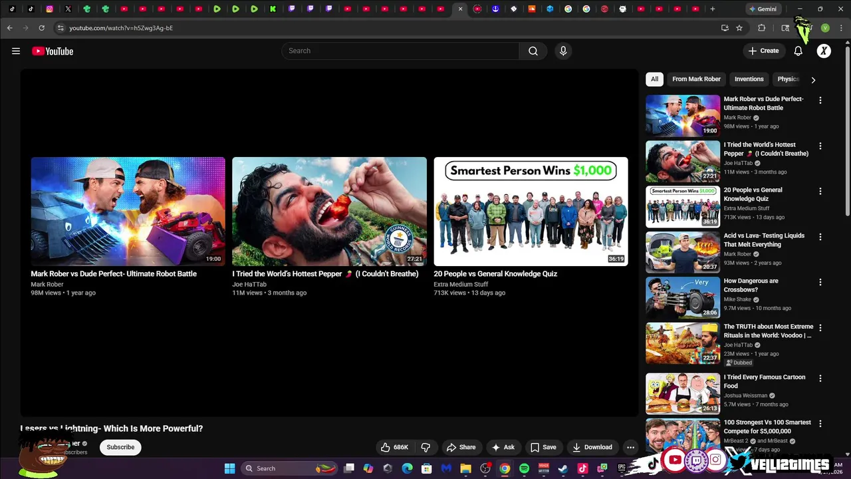Screen dimensions: 851x479
Task: Open Task View on the taskbar
Action: point(349,468)
